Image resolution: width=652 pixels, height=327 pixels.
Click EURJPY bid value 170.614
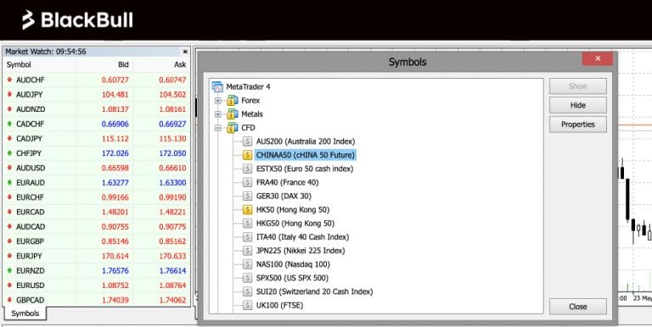coord(115,256)
